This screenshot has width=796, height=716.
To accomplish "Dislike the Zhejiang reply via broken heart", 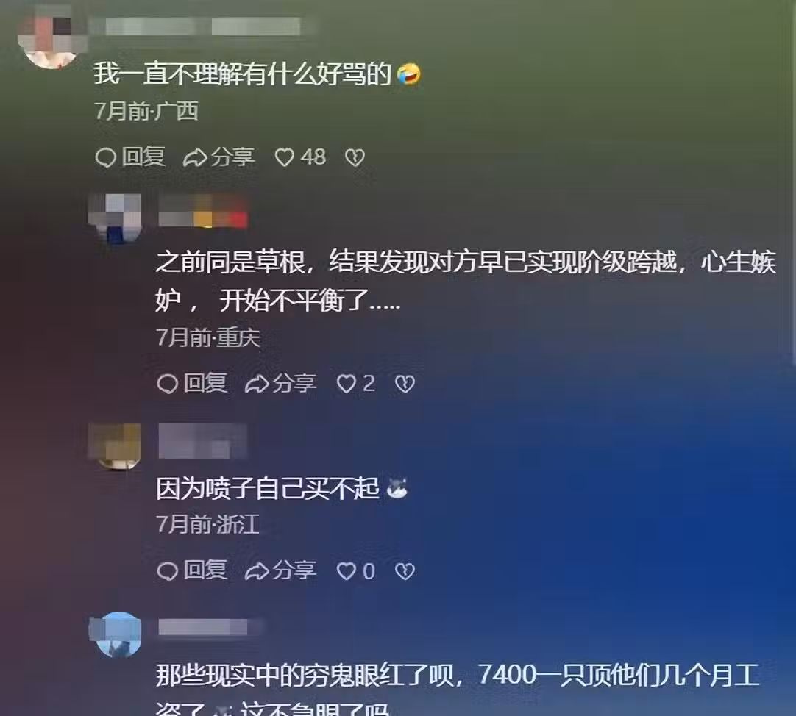I will [x=405, y=571].
